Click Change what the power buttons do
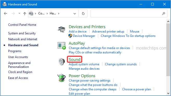 click(x=93, y=85)
